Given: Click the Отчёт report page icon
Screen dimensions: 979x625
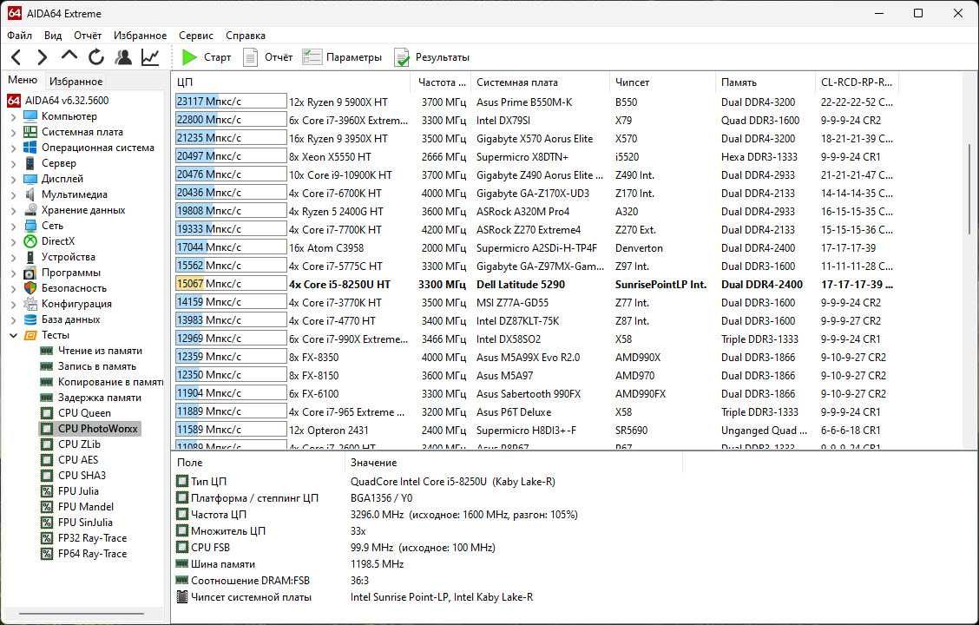Looking at the screenshot, I should tap(250, 57).
